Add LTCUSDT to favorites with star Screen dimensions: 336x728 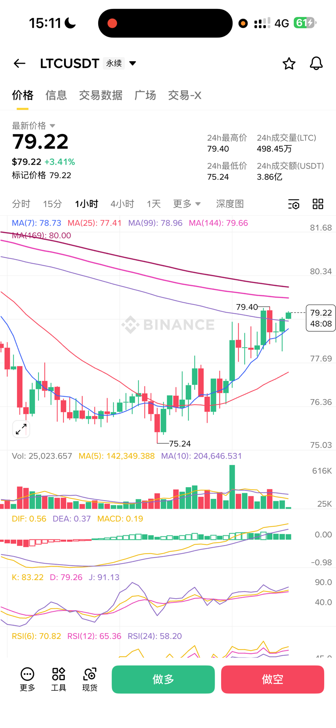pos(289,64)
